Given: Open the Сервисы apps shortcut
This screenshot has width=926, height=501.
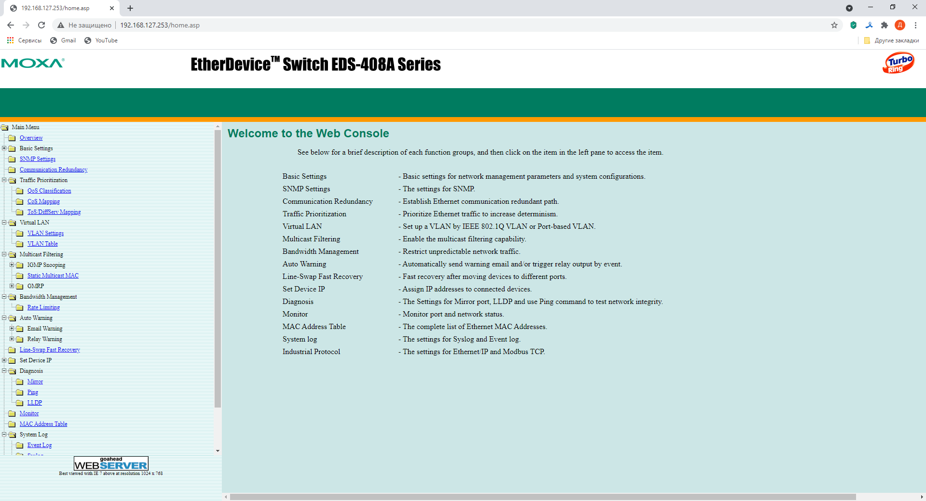Looking at the screenshot, I should (24, 40).
